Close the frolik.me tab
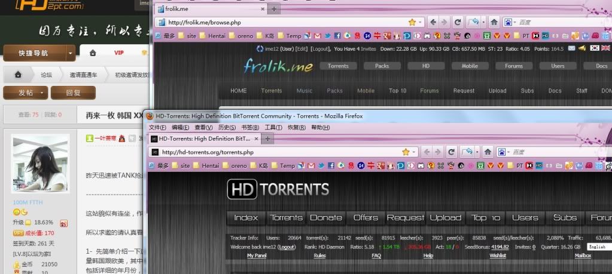 pyautogui.click(x=262, y=9)
